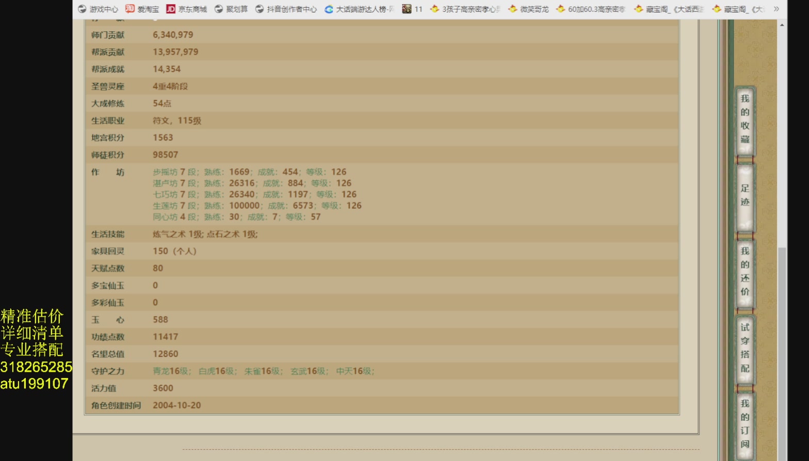Click the 步摇坊 workshop link
Image resolution: width=809 pixels, height=461 pixels.
click(x=165, y=172)
